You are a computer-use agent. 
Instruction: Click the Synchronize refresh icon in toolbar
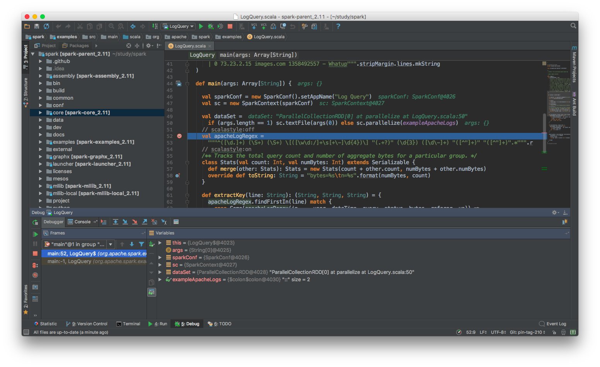point(46,26)
